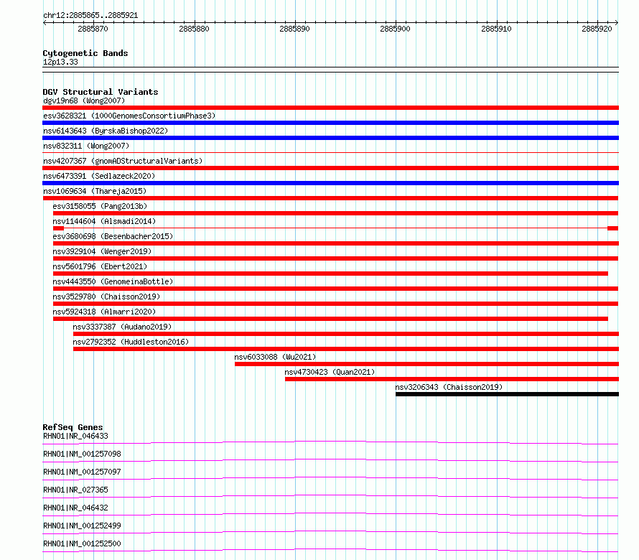Click the Cytogenetic Bands track title

(x=85, y=53)
